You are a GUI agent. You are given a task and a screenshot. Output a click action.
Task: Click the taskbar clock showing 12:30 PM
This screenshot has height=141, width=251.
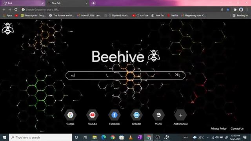[235, 137]
